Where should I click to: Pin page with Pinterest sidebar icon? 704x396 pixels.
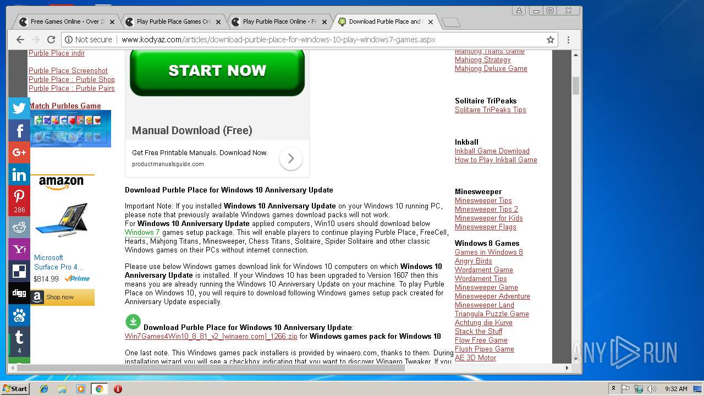(x=19, y=200)
